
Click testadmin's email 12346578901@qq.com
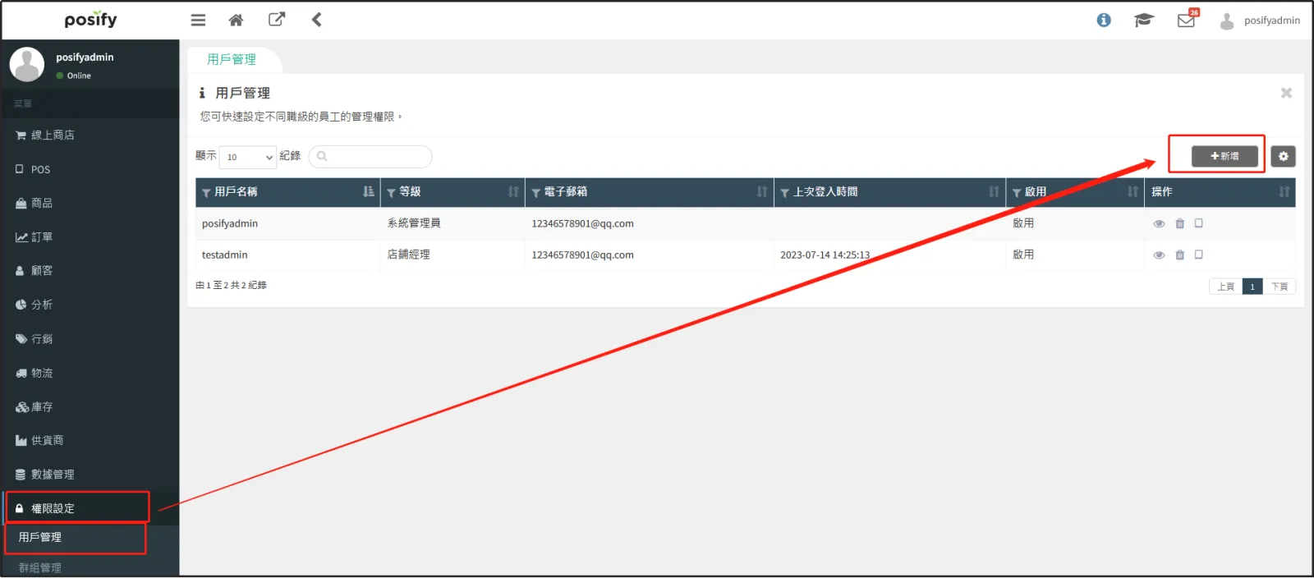[x=582, y=255]
